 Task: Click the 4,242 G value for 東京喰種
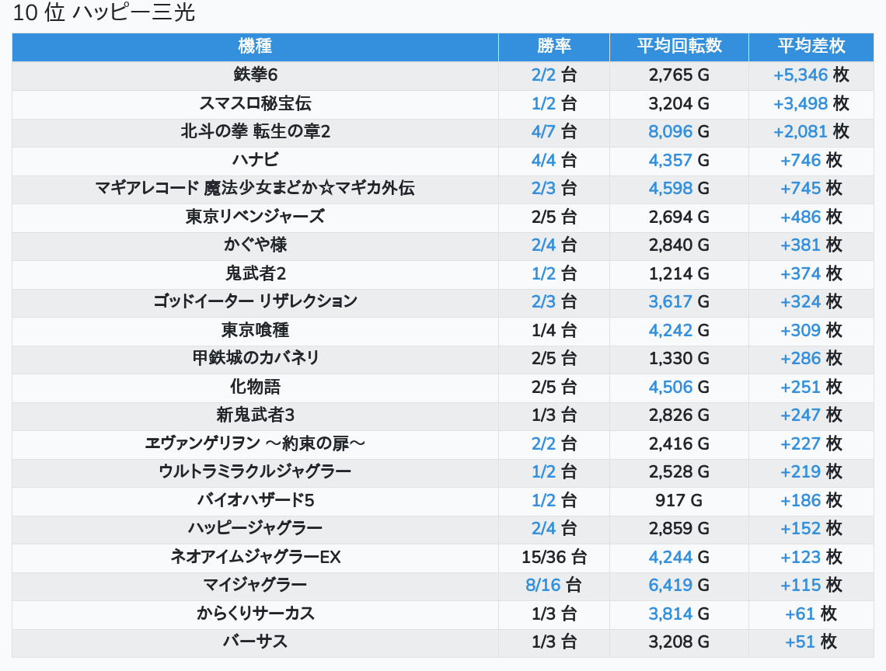point(670,330)
